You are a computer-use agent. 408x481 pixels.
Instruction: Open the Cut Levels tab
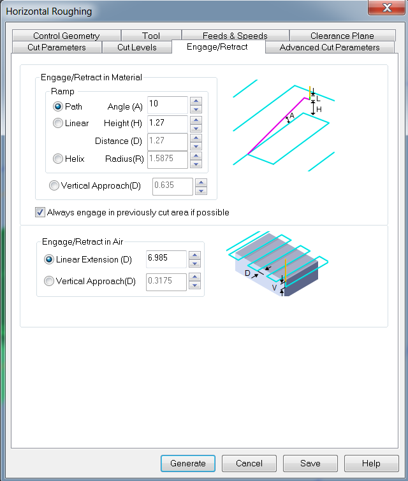pos(137,47)
